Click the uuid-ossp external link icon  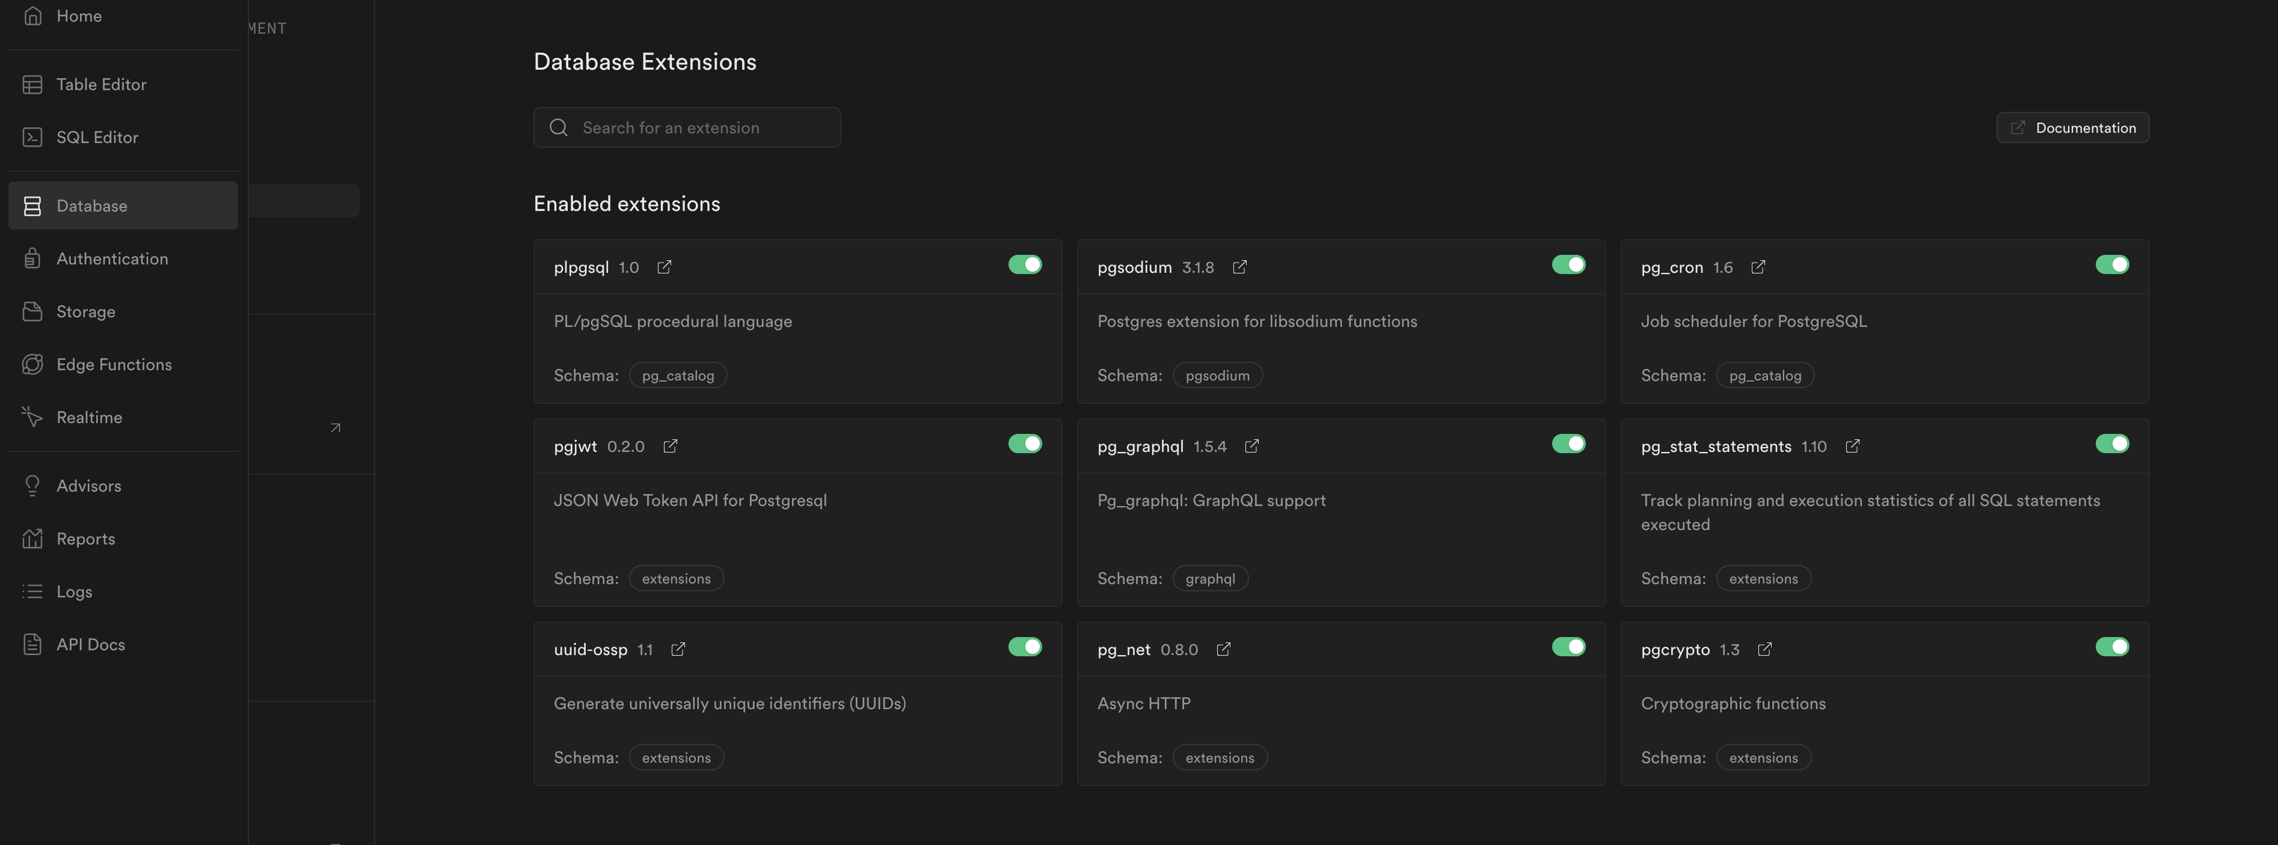[678, 650]
